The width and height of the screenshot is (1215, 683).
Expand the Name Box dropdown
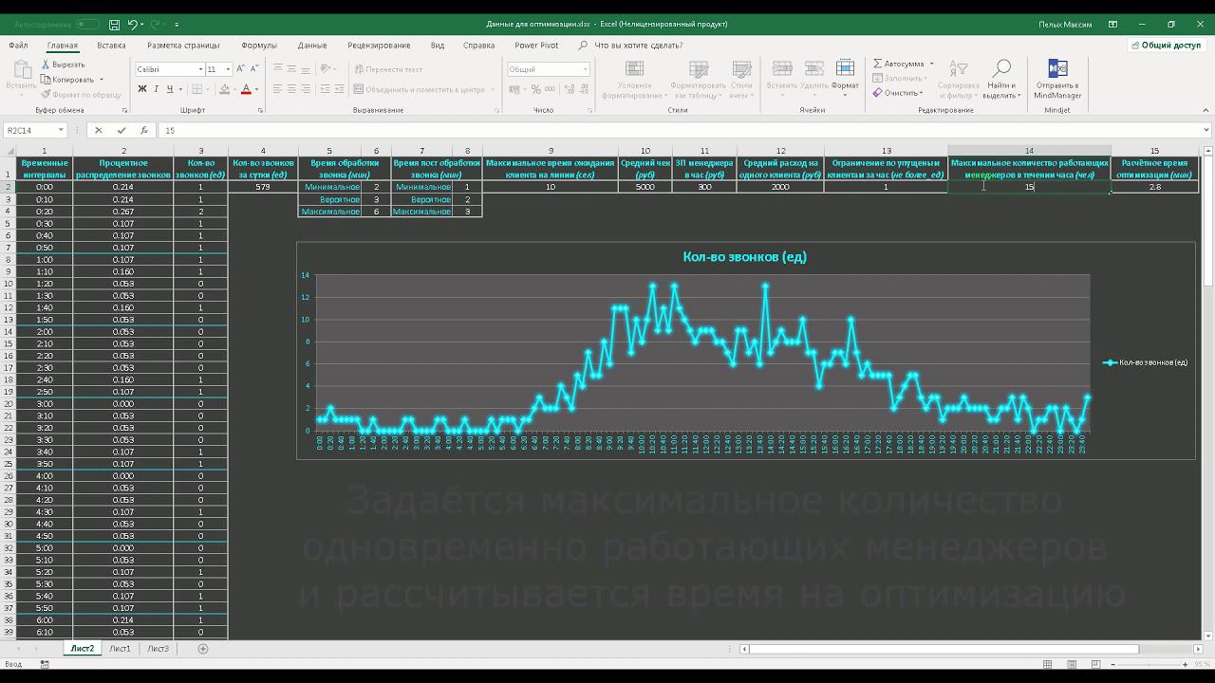coord(61,130)
